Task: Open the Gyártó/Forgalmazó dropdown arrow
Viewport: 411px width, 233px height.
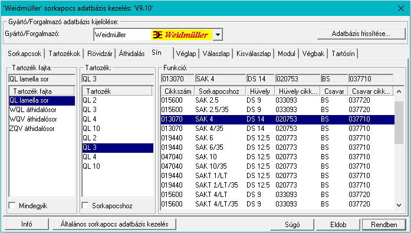Action: (x=218, y=35)
